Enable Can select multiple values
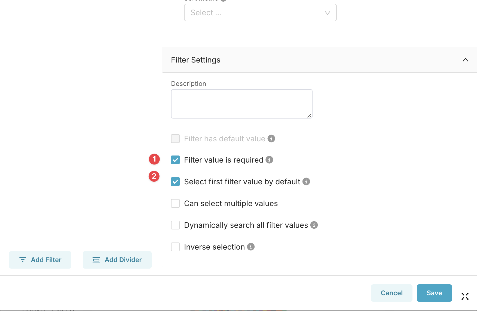 click(x=175, y=203)
